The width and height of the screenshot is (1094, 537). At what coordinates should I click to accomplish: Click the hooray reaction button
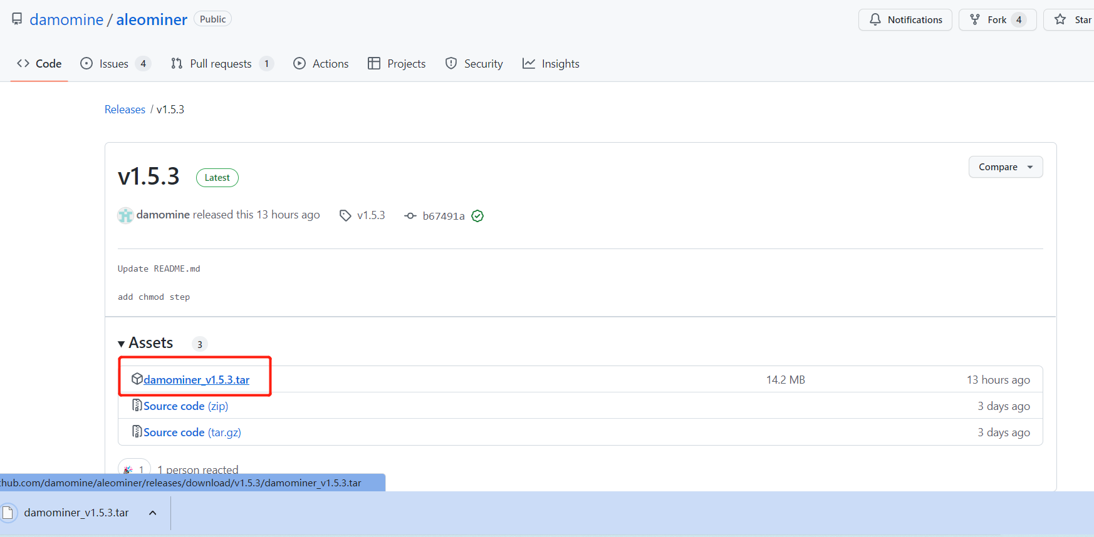[x=134, y=469]
